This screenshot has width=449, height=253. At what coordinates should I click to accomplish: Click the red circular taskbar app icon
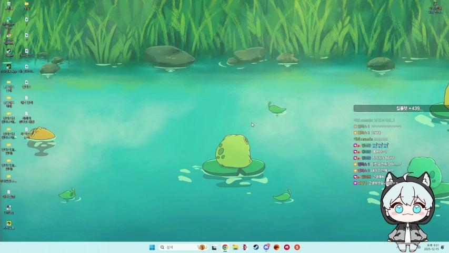coord(287,247)
